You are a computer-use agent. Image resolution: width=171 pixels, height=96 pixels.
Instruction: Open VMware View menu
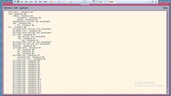(x=31, y=2)
